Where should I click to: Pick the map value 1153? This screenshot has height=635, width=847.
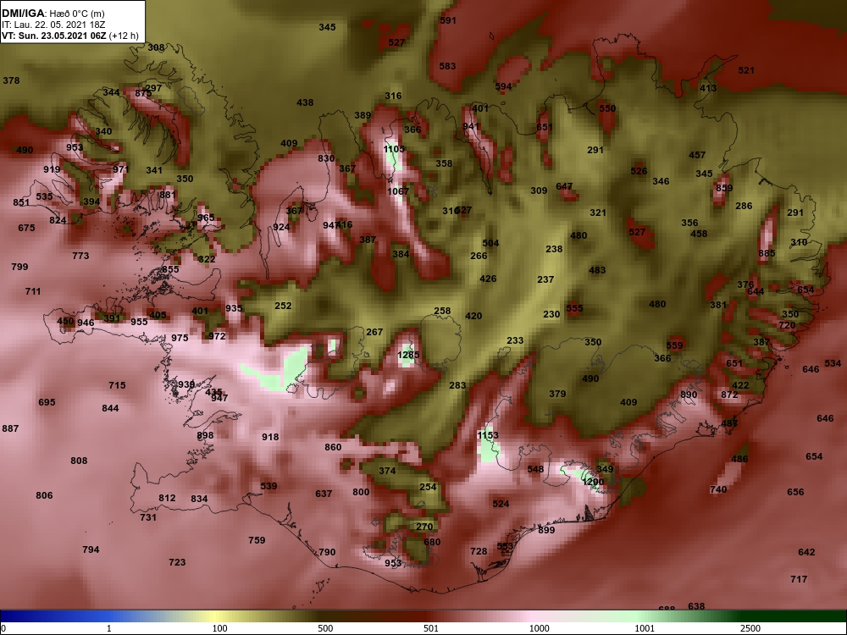(x=488, y=435)
